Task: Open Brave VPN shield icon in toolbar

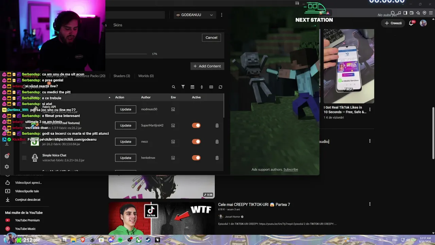Action: (424, 13)
